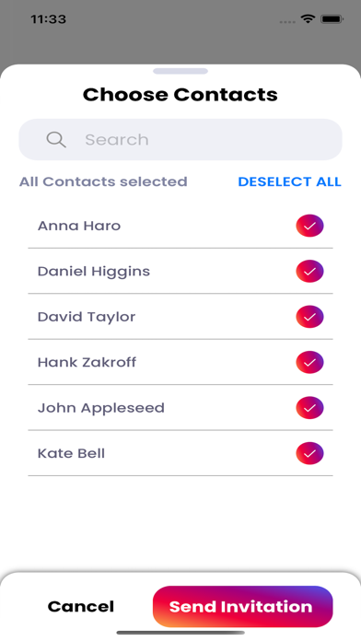The image size is (361, 641).
Task: Tap the sheet drag handle at top
Action: pyautogui.click(x=180, y=71)
